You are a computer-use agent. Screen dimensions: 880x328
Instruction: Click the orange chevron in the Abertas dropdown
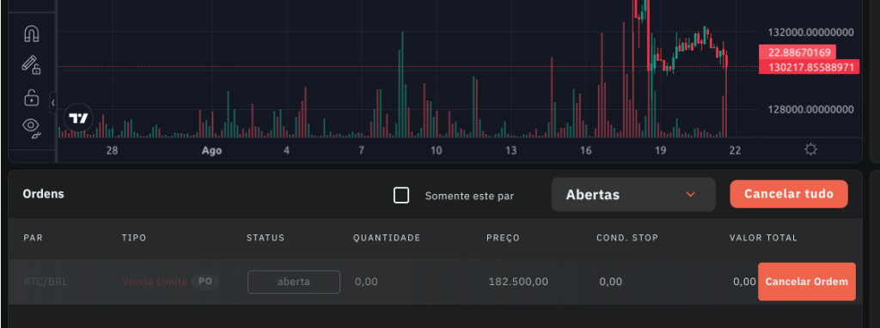[x=691, y=195]
